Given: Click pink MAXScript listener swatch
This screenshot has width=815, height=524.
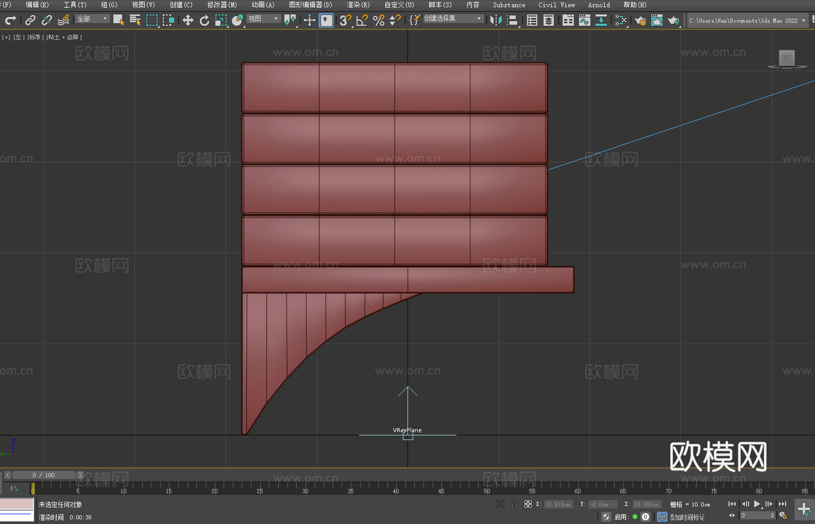Looking at the screenshot, I should tap(17, 504).
